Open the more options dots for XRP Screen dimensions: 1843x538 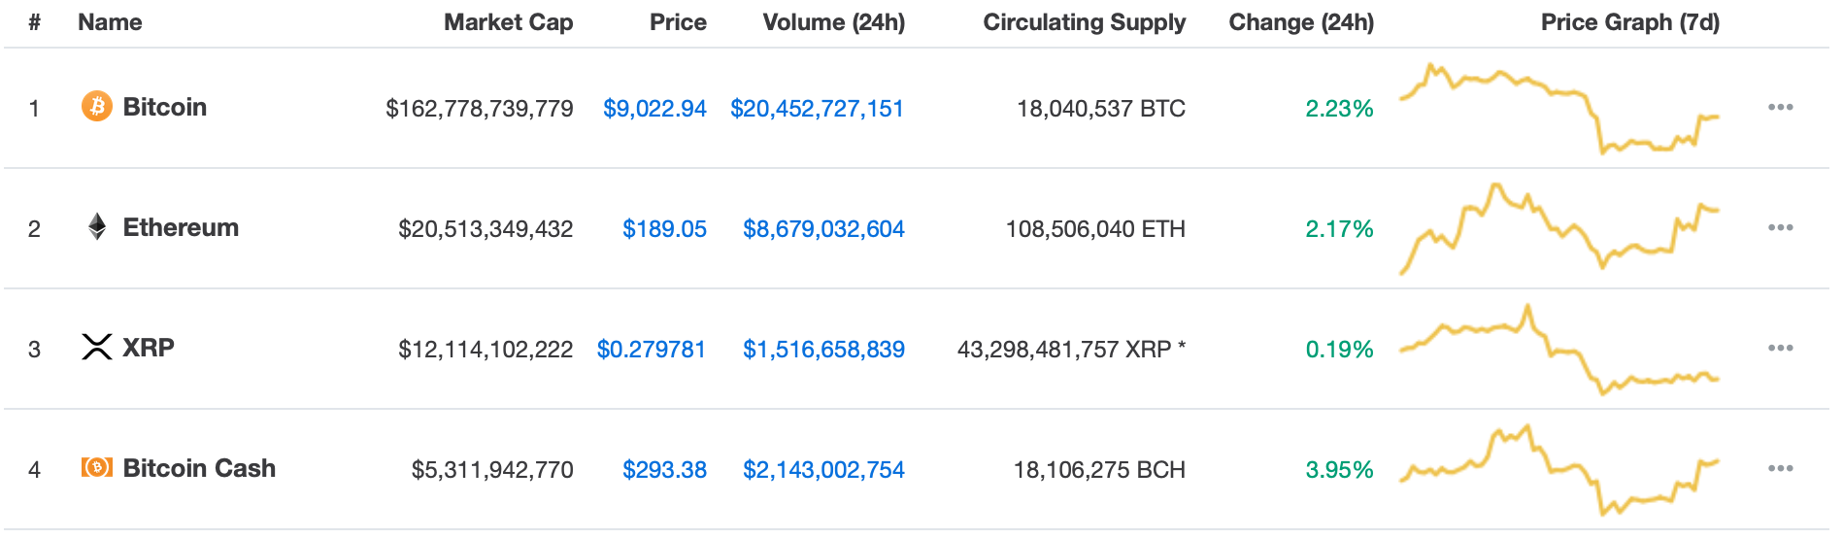tap(1780, 348)
